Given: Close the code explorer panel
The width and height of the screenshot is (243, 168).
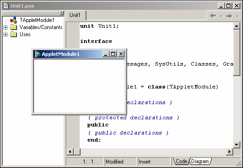Looking at the screenshot, I should 61,13.
